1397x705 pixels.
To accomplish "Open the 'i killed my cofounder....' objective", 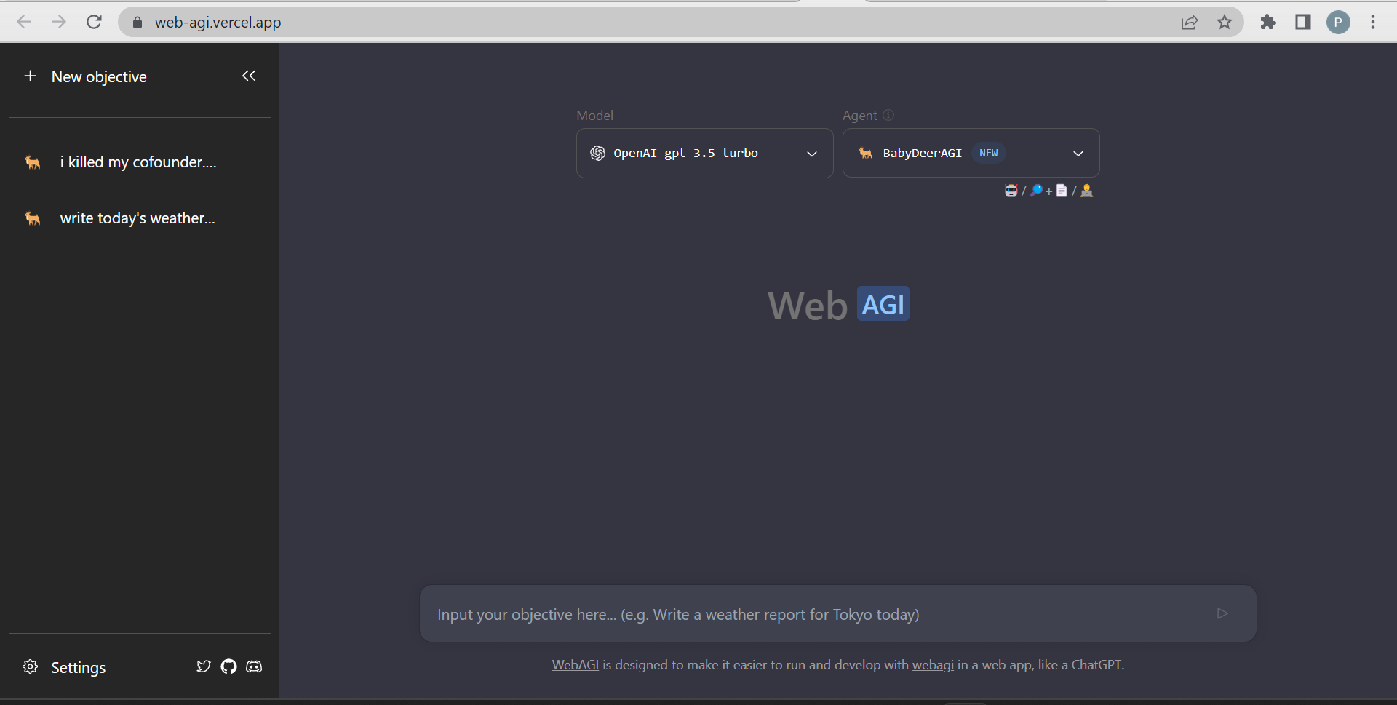I will click(x=139, y=162).
